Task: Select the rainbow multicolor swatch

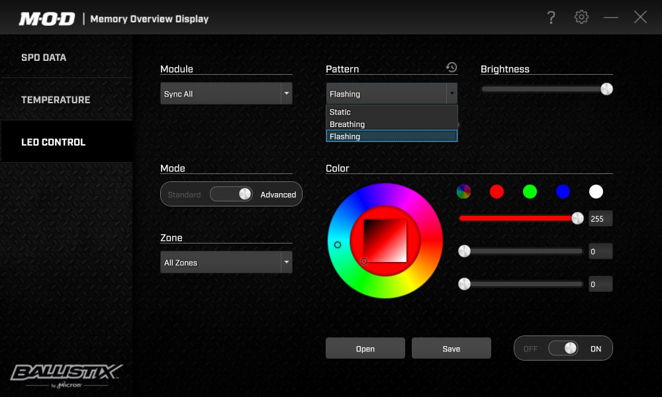Action: click(463, 191)
